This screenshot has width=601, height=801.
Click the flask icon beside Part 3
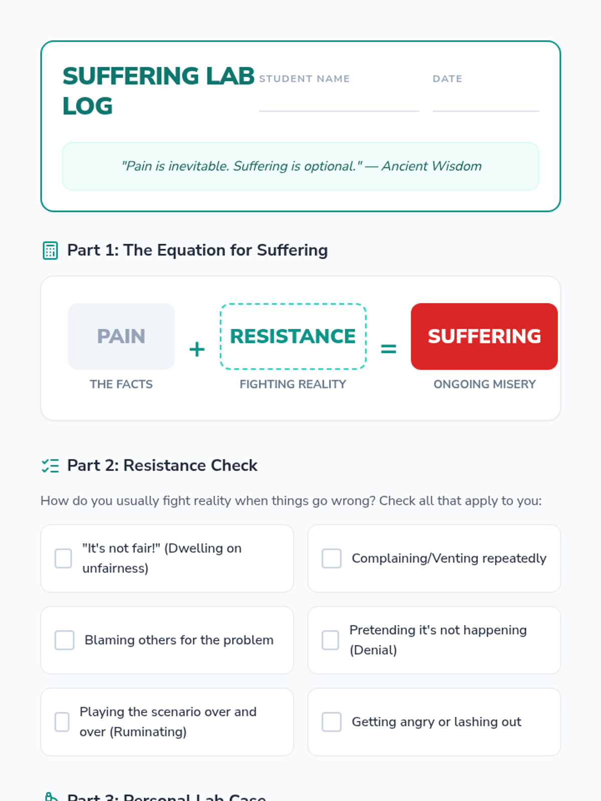50,796
